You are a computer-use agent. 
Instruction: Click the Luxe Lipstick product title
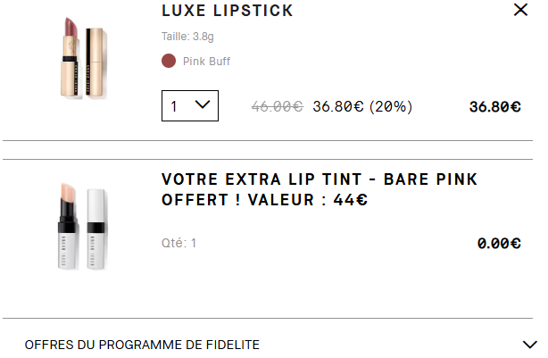click(x=228, y=11)
